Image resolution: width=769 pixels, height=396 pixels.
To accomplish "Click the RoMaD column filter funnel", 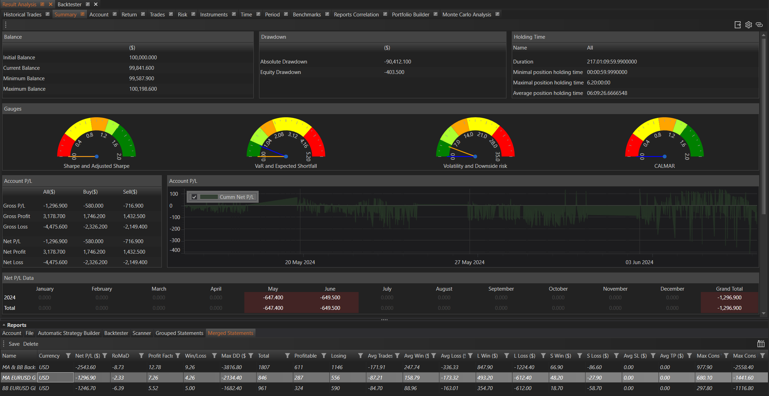I will click(x=141, y=356).
